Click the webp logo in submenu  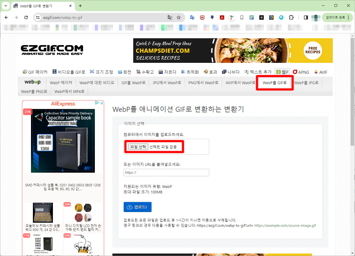click(x=32, y=82)
